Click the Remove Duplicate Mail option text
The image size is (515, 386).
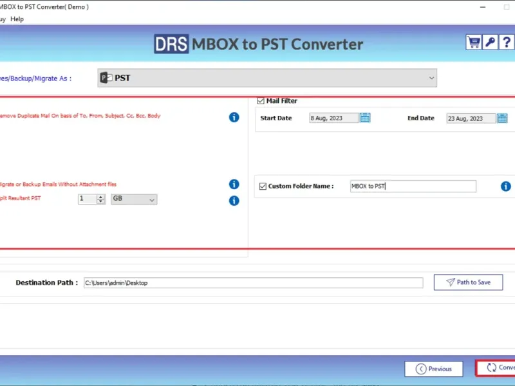pos(80,116)
